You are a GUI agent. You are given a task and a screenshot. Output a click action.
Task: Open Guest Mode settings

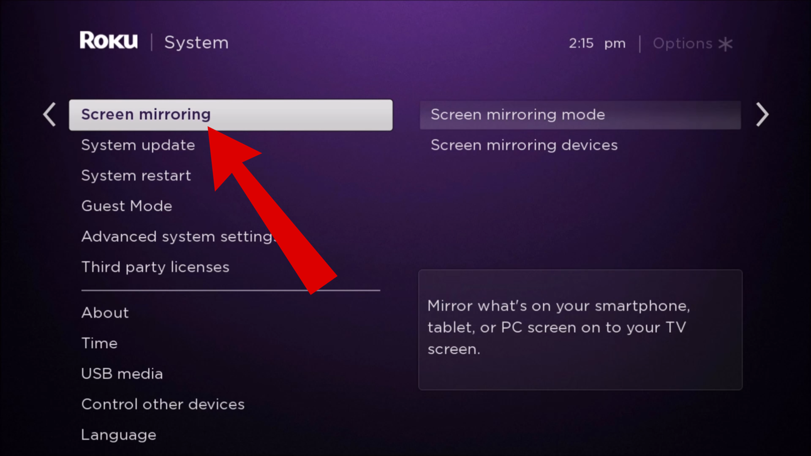point(127,206)
